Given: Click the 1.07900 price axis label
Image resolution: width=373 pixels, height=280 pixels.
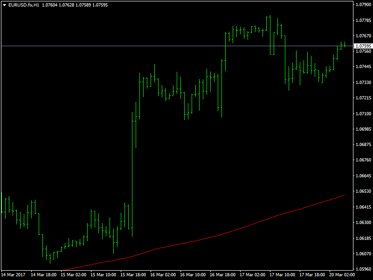Looking at the screenshot, I should [x=363, y=5].
